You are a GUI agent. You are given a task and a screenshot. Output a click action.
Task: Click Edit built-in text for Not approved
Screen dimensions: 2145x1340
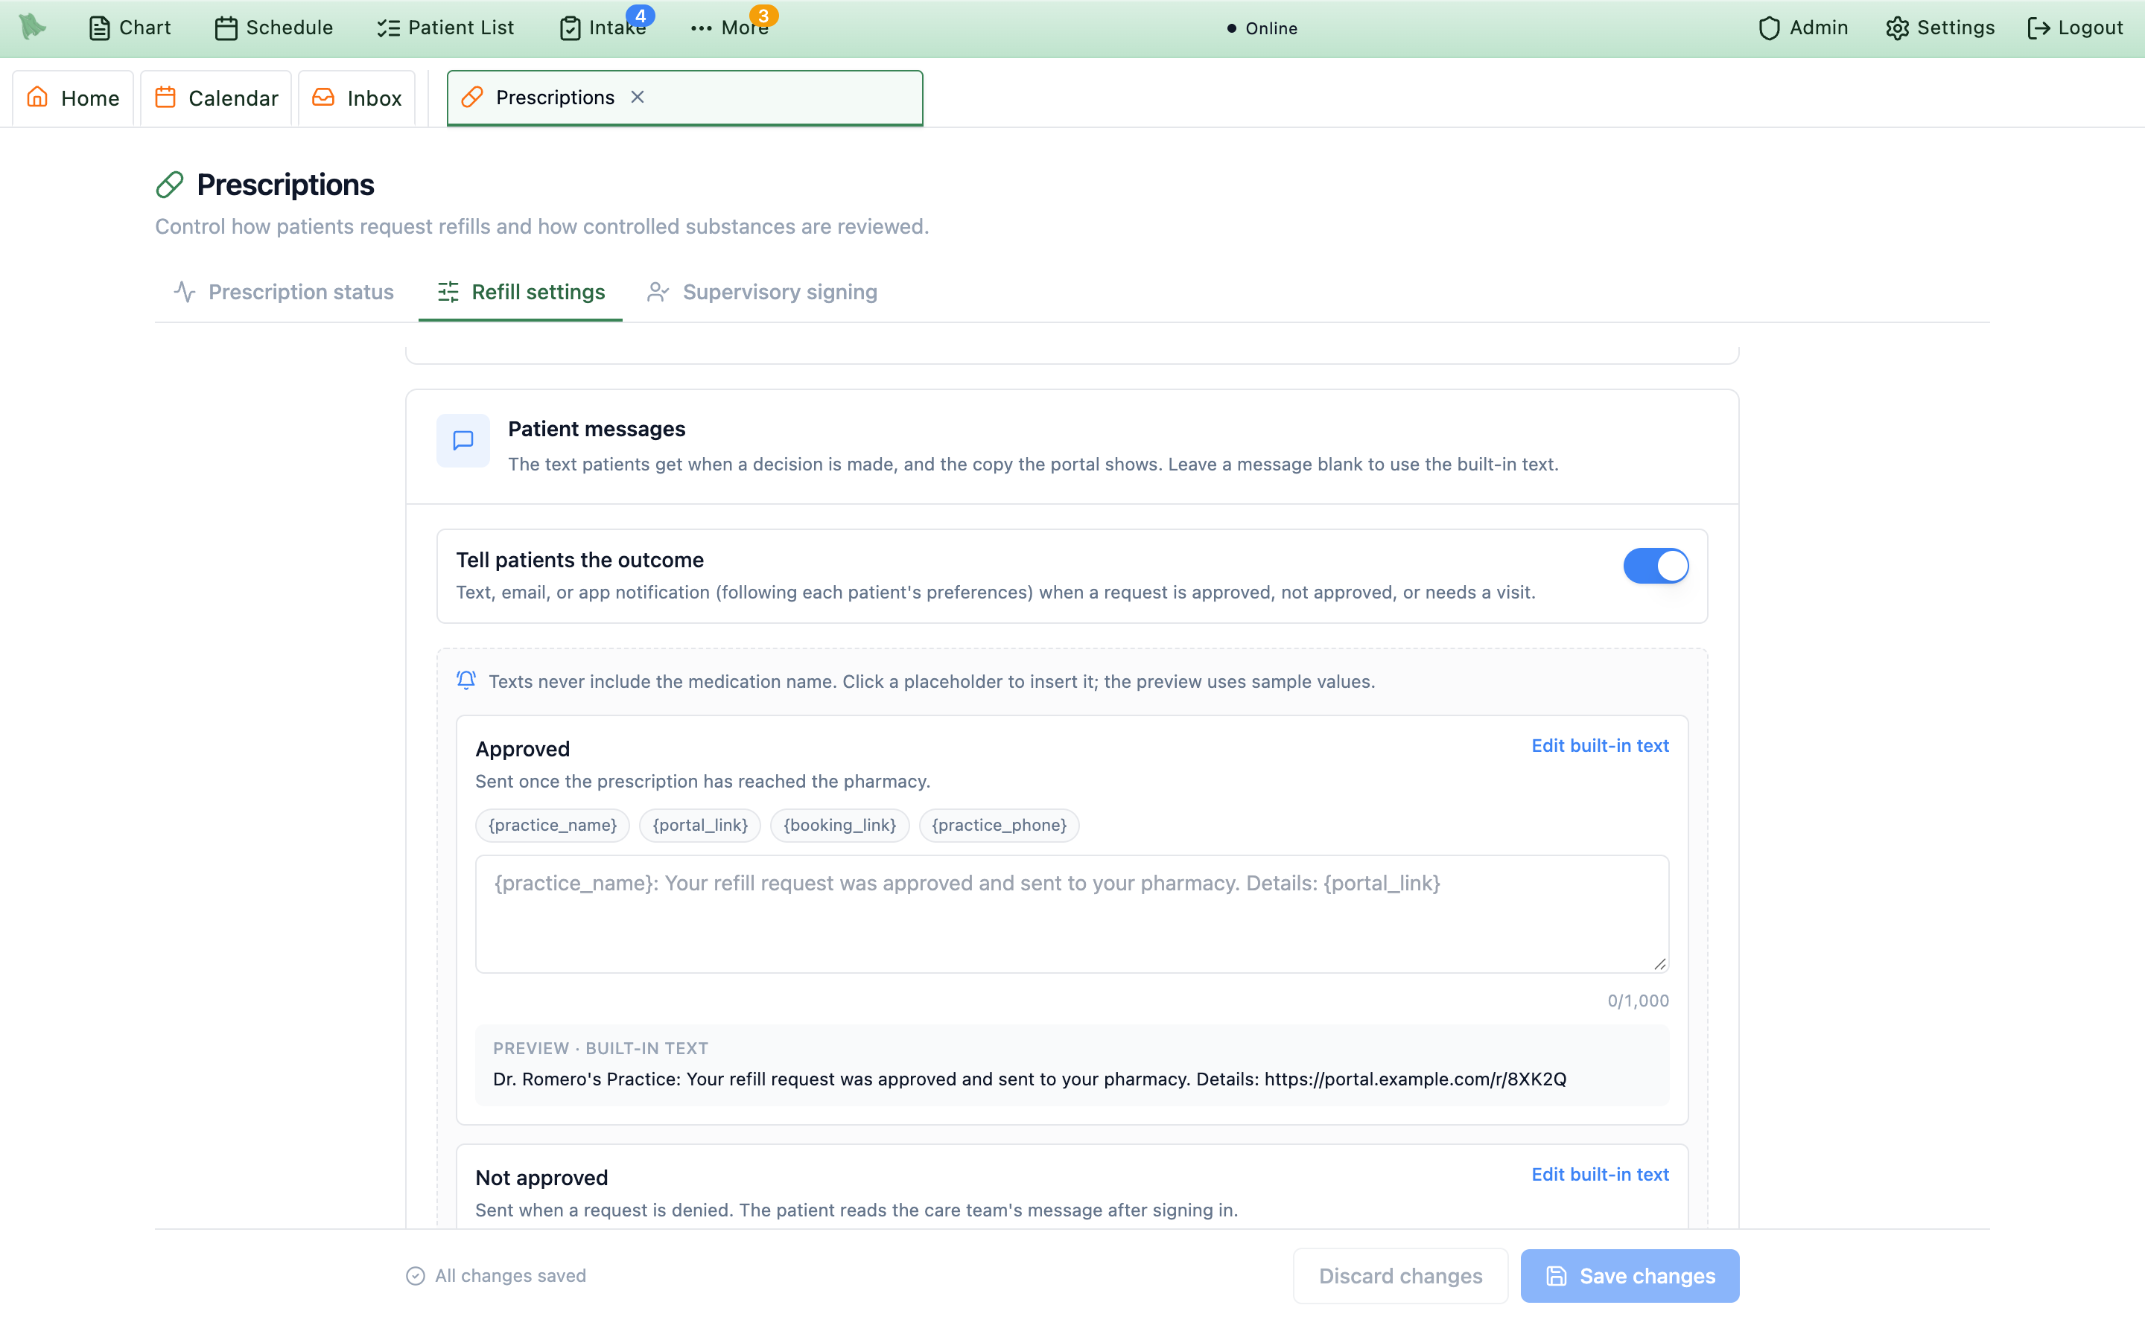click(x=1600, y=1174)
